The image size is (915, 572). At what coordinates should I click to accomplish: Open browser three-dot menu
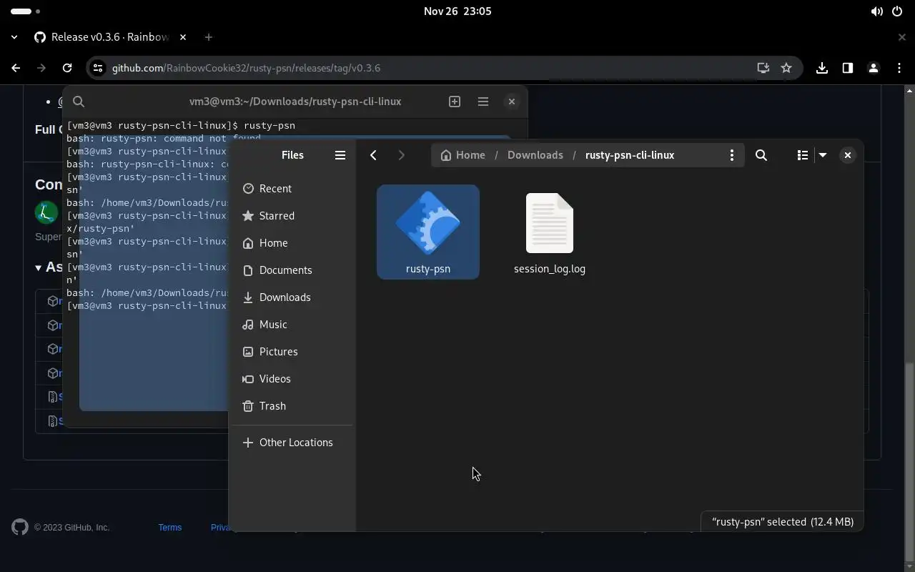[x=899, y=68]
